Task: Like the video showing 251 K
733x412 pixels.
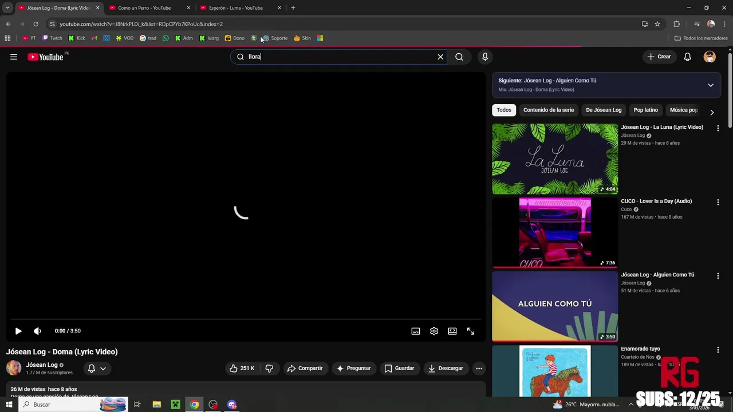Action: tap(242, 369)
